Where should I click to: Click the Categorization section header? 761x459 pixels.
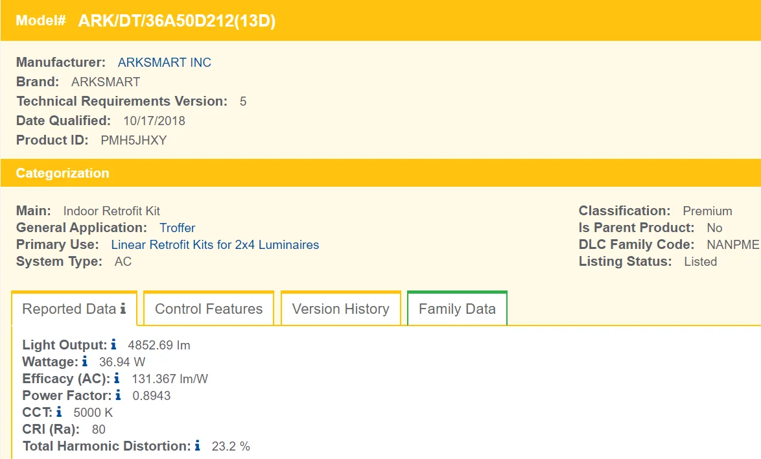(x=62, y=173)
